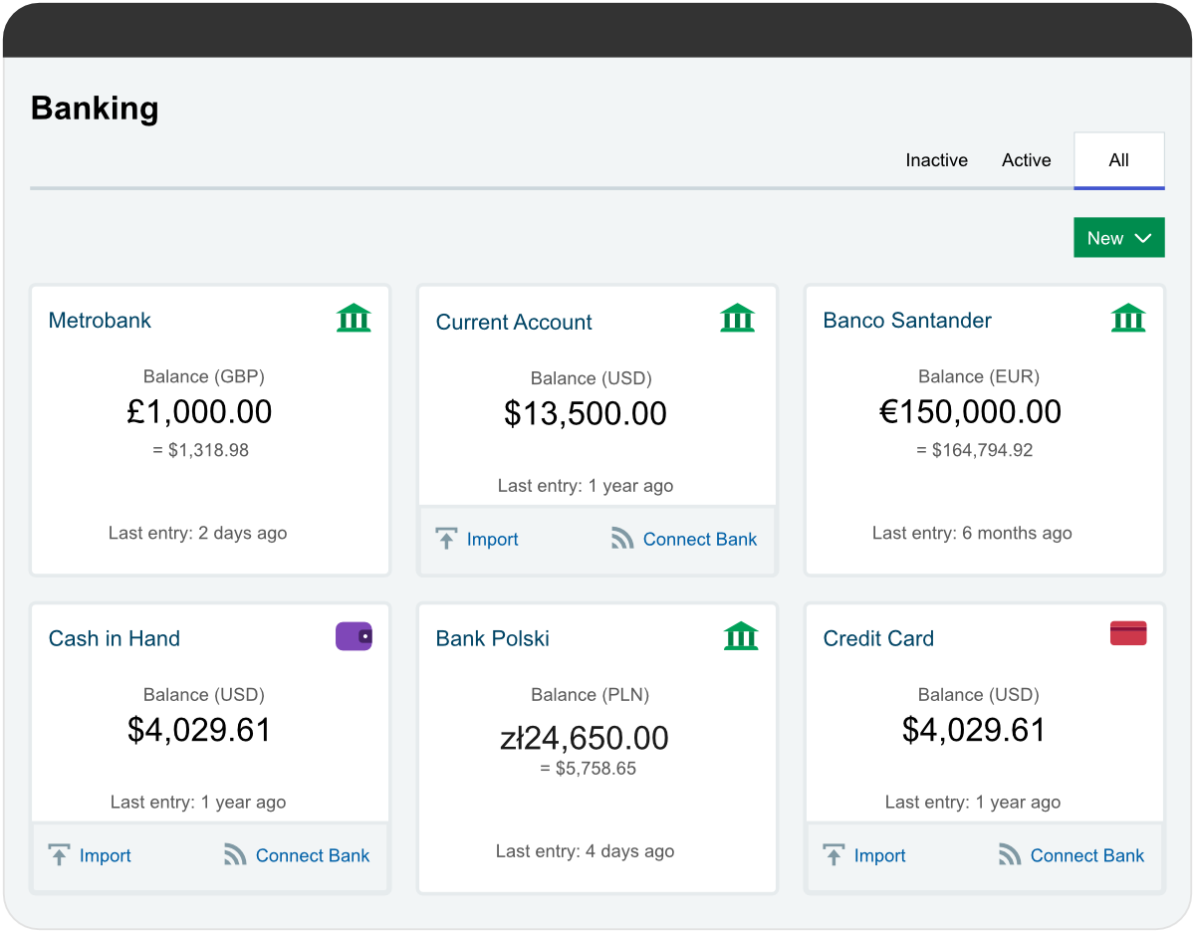Open the Current Account title link
This screenshot has width=1195, height=933.
[514, 323]
